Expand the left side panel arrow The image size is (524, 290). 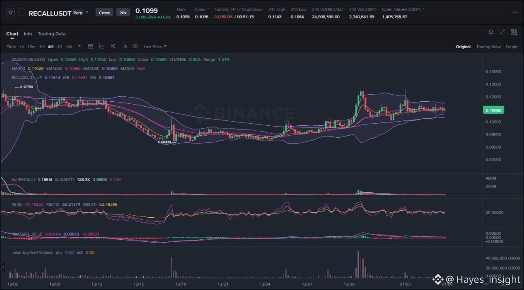click(3, 268)
